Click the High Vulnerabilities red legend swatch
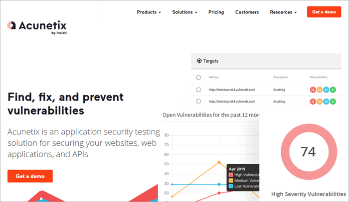Image resolution: width=349 pixels, height=202 pixels. click(x=231, y=175)
